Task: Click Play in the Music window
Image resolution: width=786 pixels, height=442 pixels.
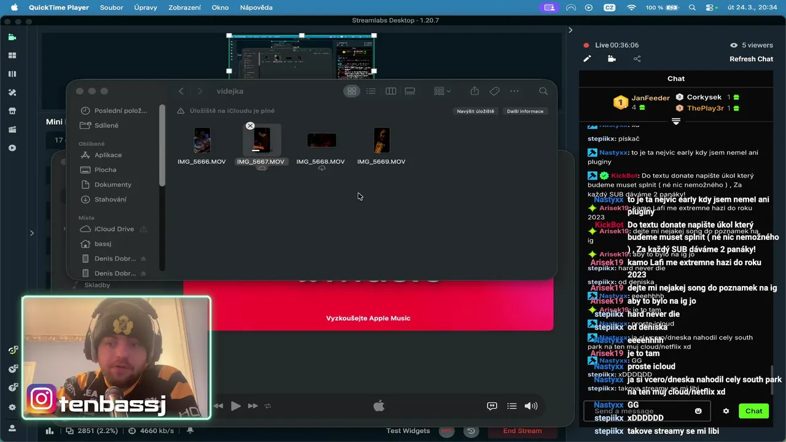Action: [236, 406]
